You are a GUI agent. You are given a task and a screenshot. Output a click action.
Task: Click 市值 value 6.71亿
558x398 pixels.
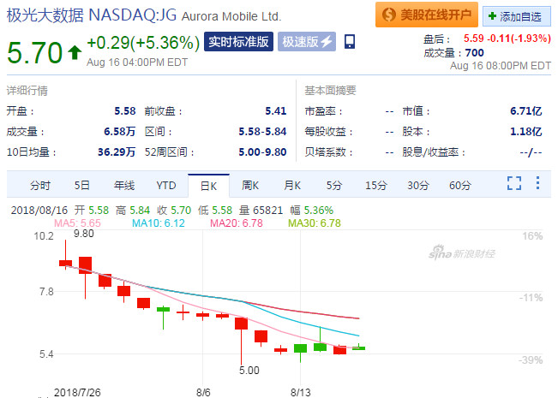pyautogui.click(x=526, y=111)
